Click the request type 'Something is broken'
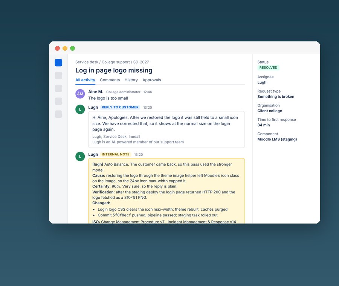The image size is (339, 286). 276,97
